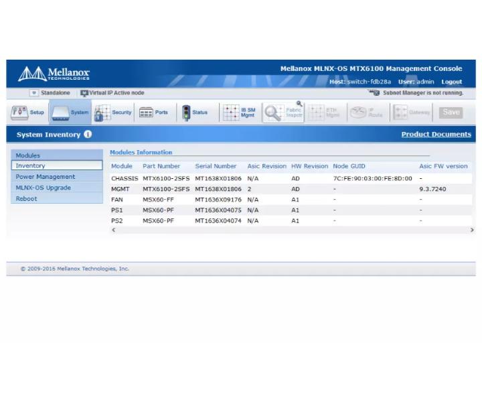Open the Status traffic light icon
This screenshot has height=402, width=482.
tap(186, 113)
